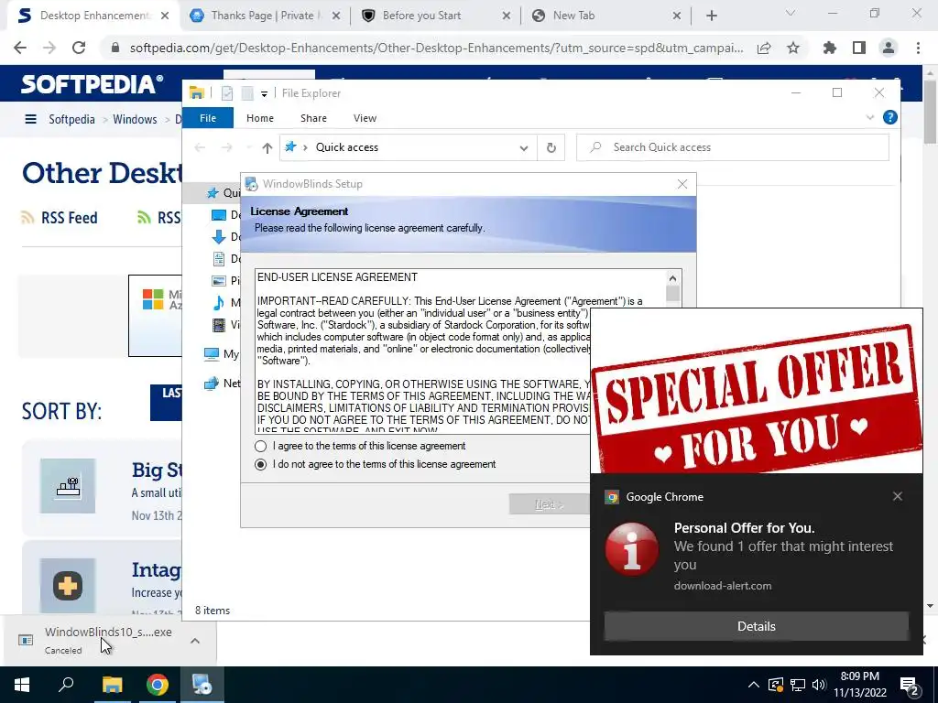Click Quick access breadcrumb chevron

click(x=305, y=147)
